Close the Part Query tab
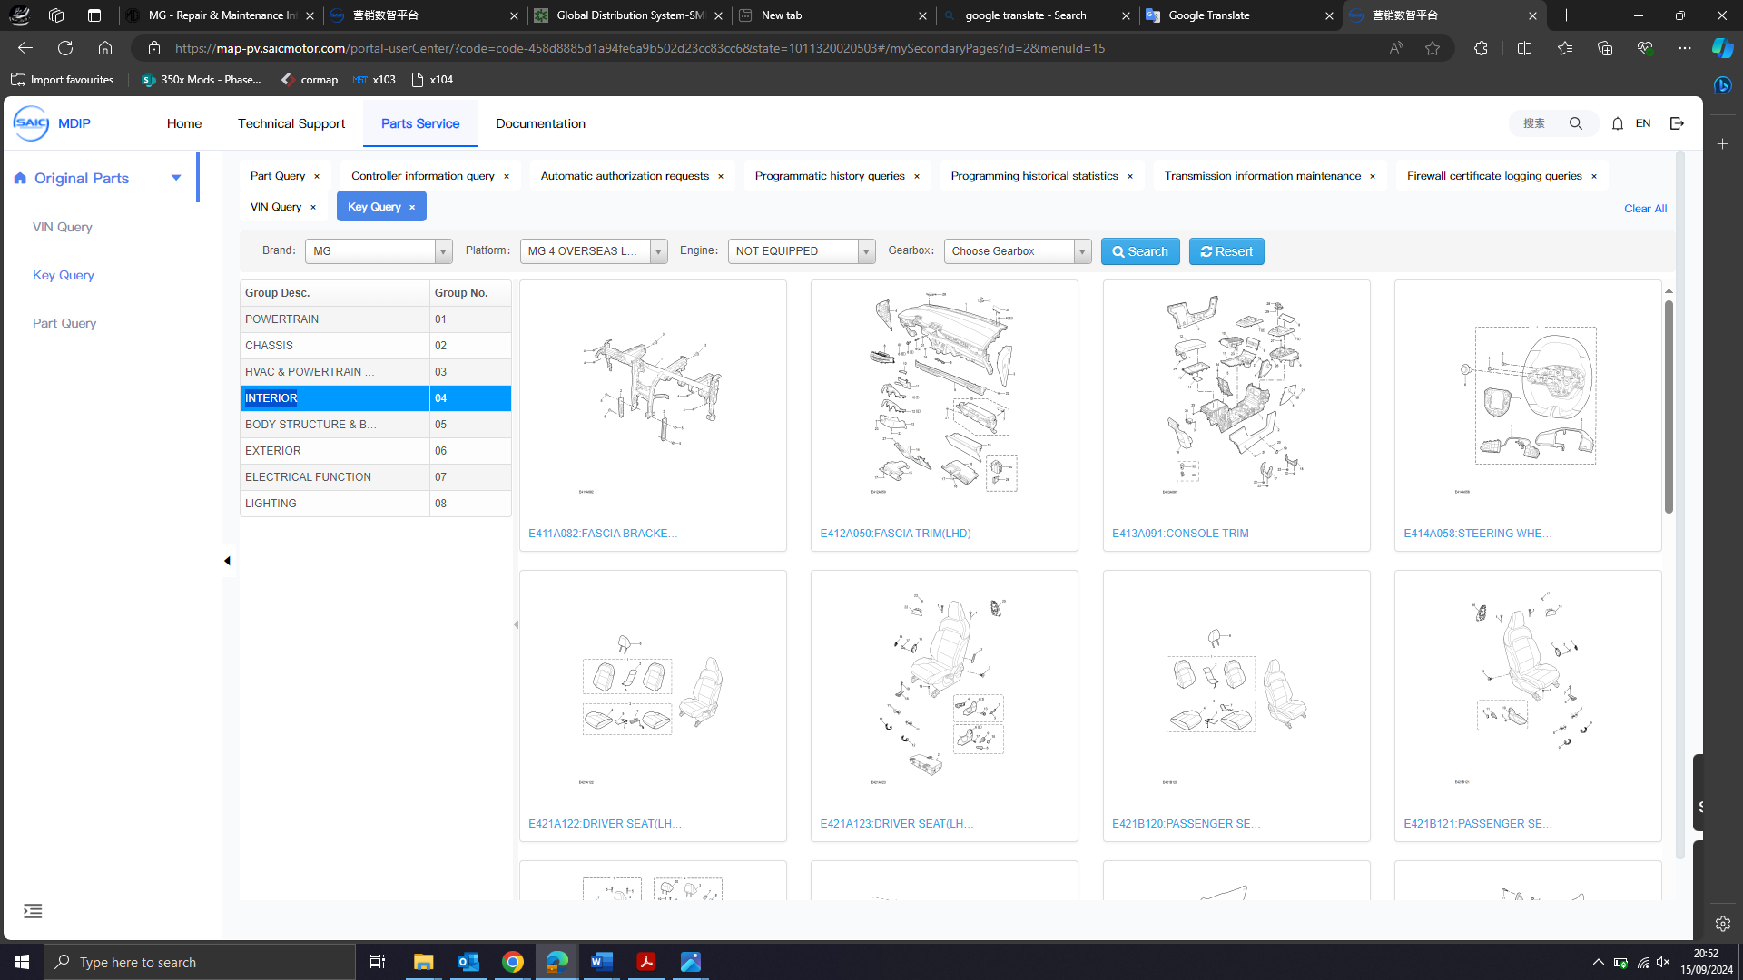Viewport: 1743px width, 980px height. pyautogui.click(x=317, y=176)
